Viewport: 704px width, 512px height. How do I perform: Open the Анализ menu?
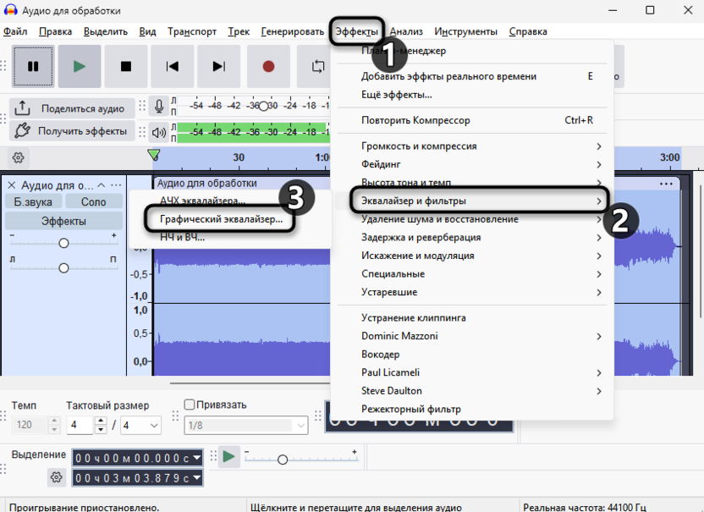[x=407, y=30]
